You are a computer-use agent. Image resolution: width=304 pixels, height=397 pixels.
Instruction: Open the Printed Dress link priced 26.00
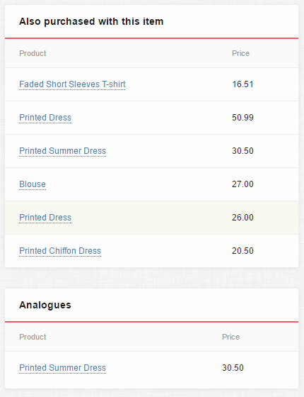[x=45, y=218]
